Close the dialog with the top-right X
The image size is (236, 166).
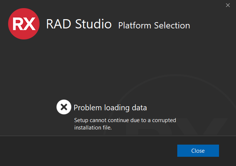click(x=228, y=5)
